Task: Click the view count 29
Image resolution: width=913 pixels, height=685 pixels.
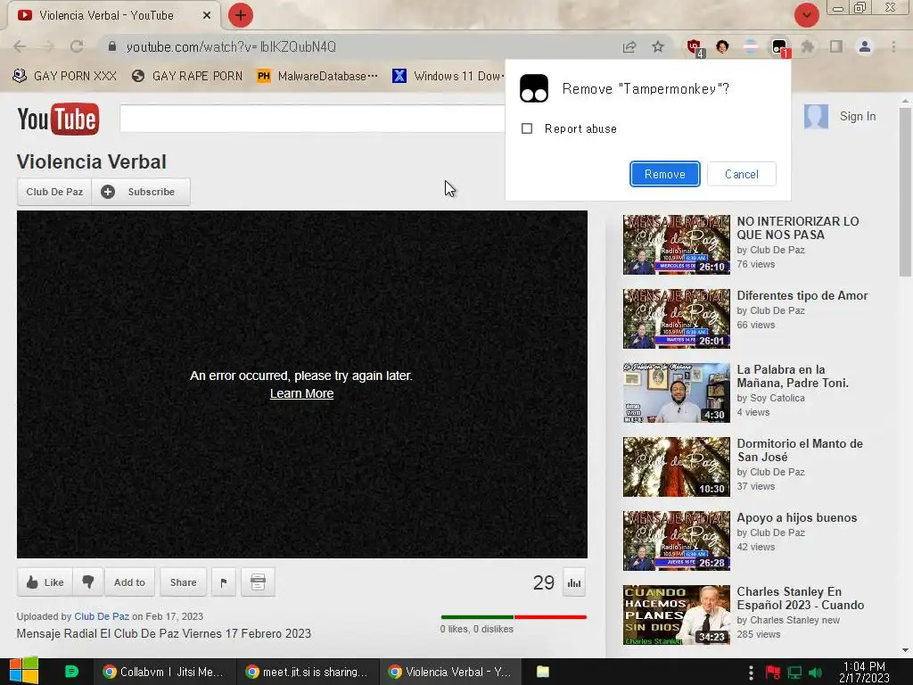Action: click(x=543, y=582)
